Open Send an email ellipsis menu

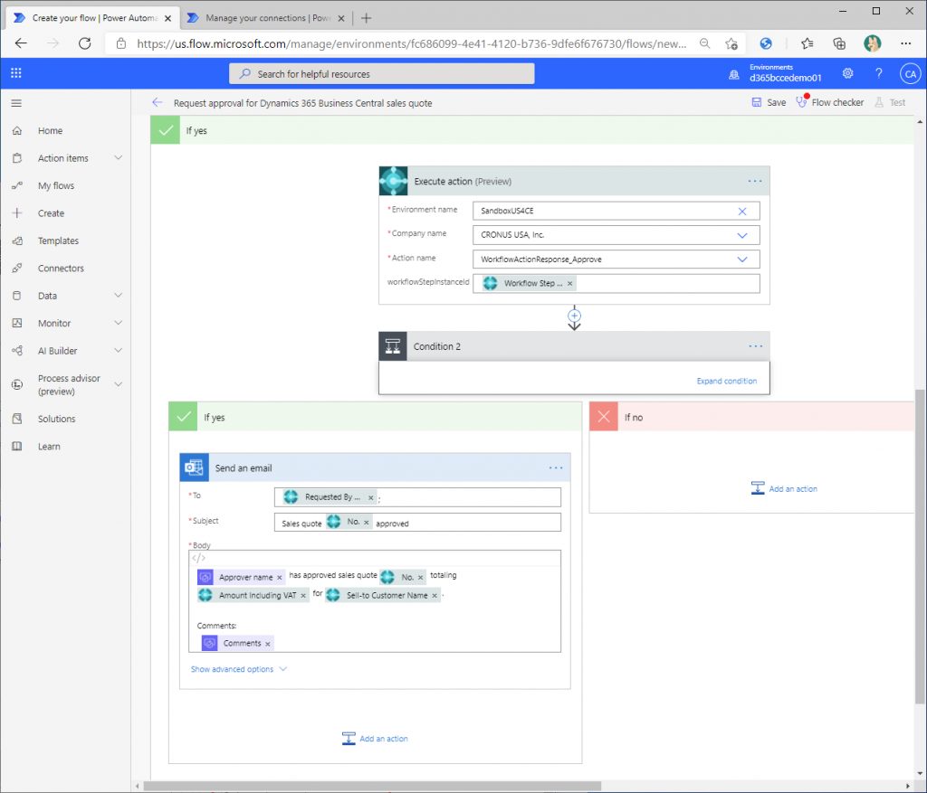coord(556,467)
